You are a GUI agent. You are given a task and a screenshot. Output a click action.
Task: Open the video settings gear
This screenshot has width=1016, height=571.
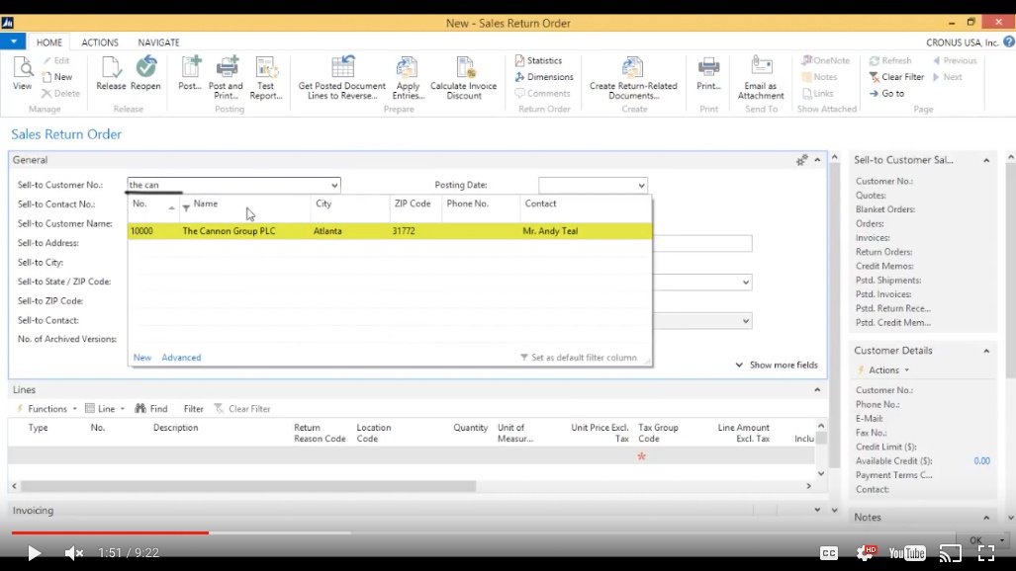pyautogui.click(x=866, y=553)
